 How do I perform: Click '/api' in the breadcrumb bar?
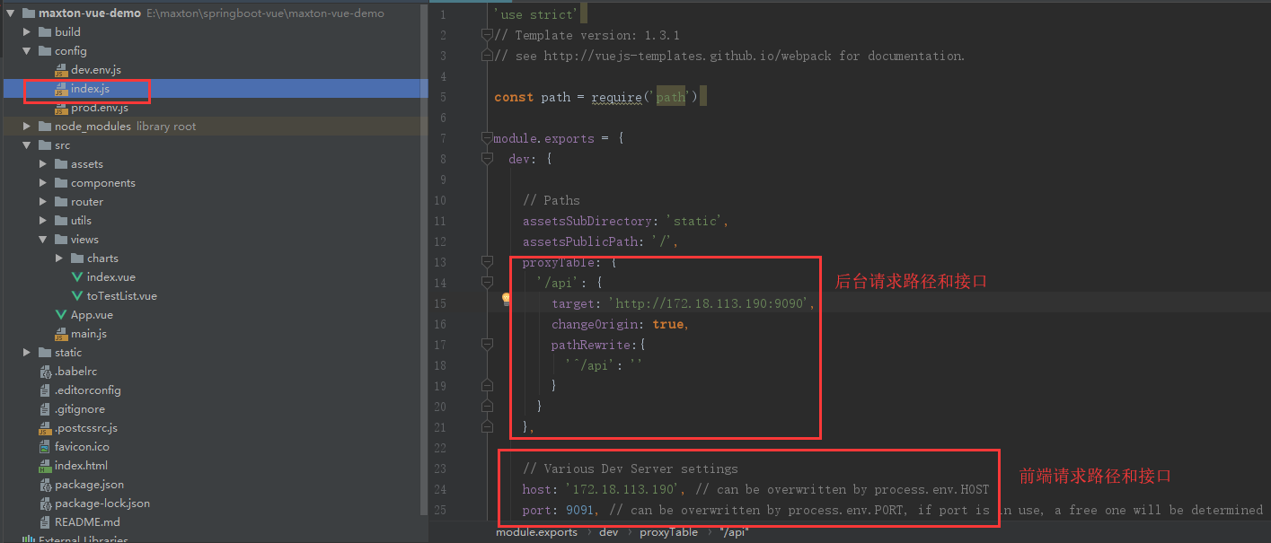(734, 532)
